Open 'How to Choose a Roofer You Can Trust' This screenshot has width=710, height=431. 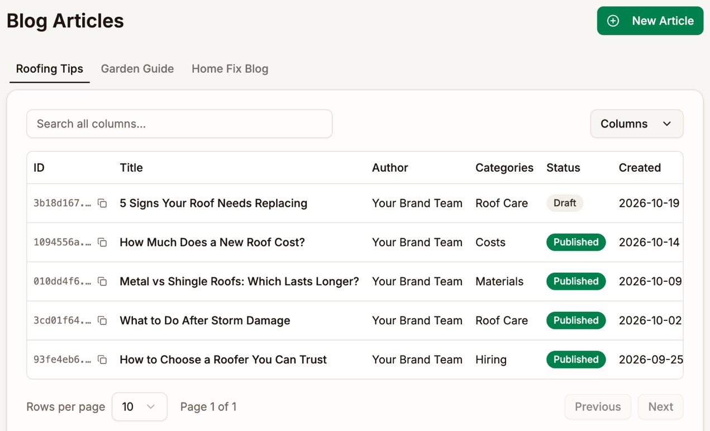click(223, 359)
